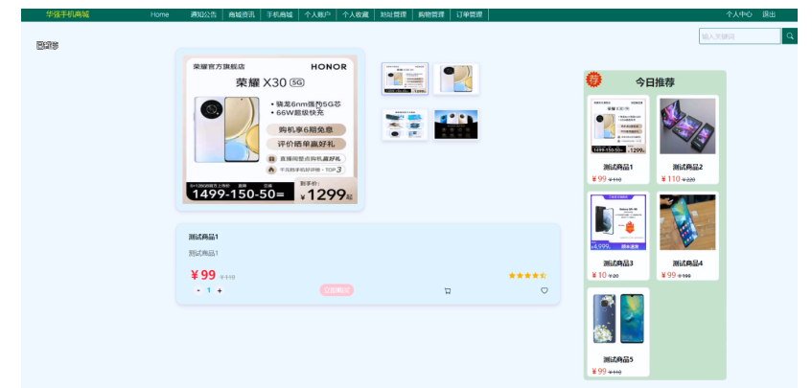Click the ¥110 price under 测试商品2
Screen dimensions: 812x388
[x=671, y=179]
